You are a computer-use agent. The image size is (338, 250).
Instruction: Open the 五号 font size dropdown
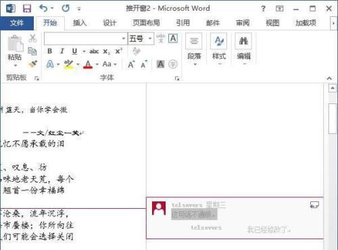click(x=150, y=39)
